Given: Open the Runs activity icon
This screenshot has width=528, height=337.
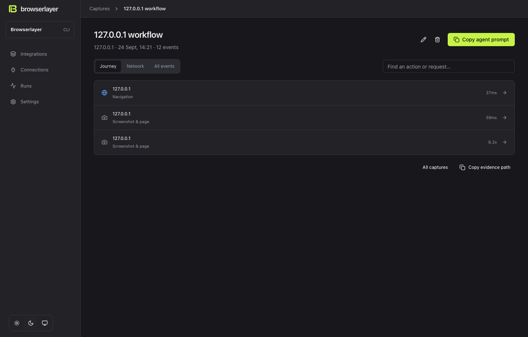Looking at the screenshot, I should 13,86.
